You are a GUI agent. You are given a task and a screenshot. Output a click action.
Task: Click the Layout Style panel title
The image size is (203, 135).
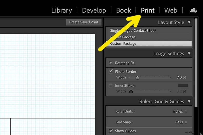coord(171,23)
